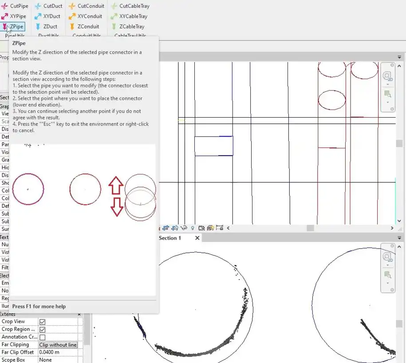
Task: Open navigation bar customize menu in Section 1 view
Action: (x=392, y=290)
